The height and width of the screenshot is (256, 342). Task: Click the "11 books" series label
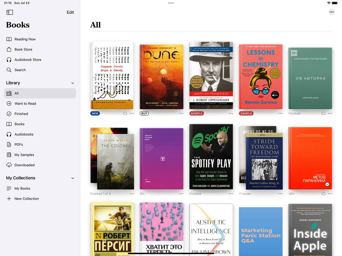click(x=245, y=194)
